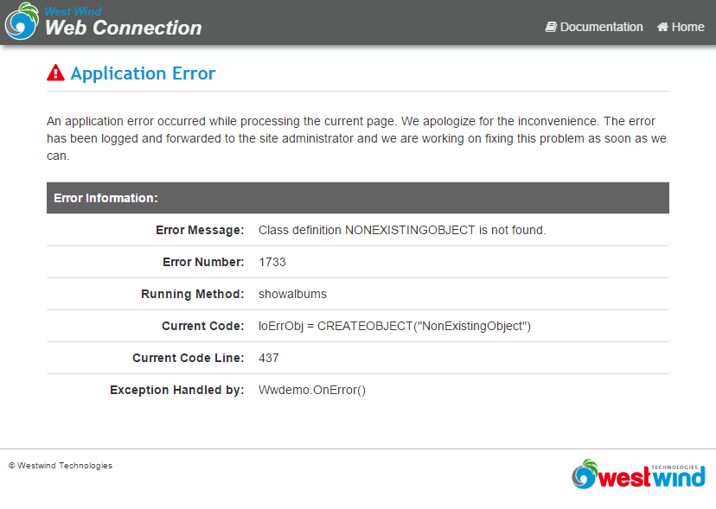Click the Documentation book icon
Image resolution: width=716 pixels, height=509 pixels.
[551, 27]
